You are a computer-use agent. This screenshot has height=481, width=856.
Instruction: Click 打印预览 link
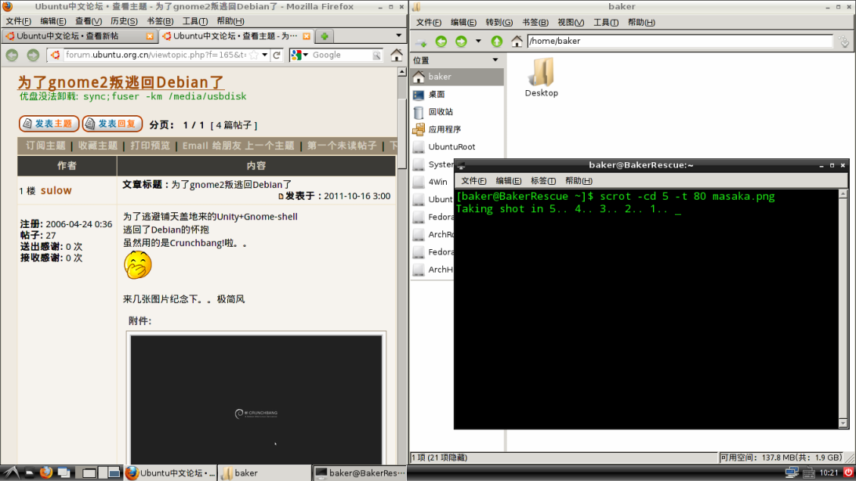pyautogui.click(x=151, y=146)
